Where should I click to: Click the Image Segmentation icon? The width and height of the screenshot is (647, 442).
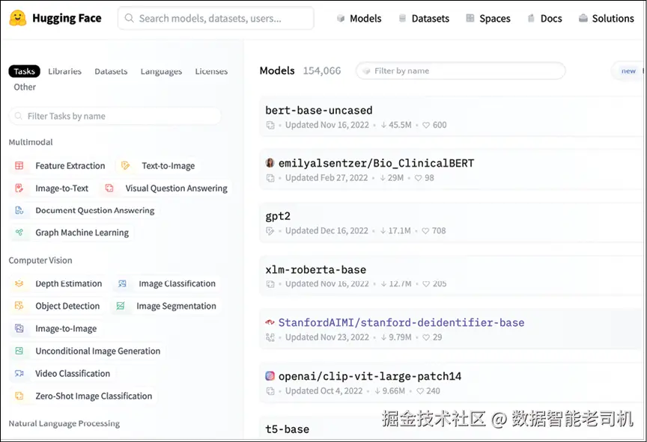pyautogui.click(x=120, y=306)
